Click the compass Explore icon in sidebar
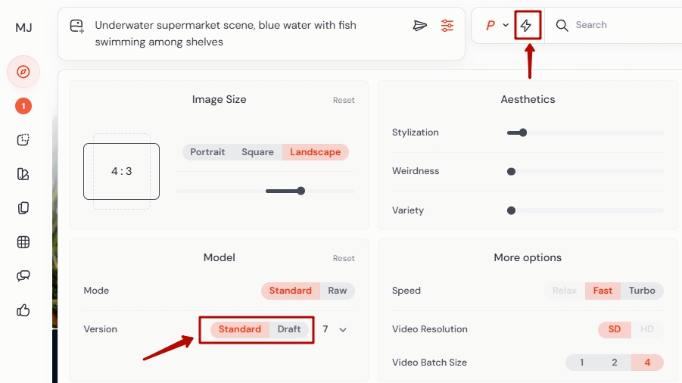Screen dimensions: 682x383 click(23, 72)
